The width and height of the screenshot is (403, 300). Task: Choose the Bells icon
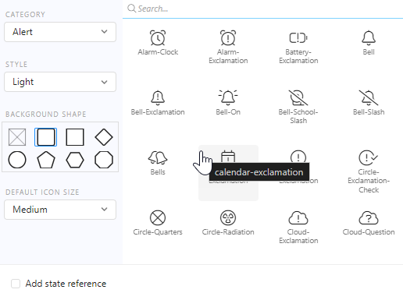[158, 163]
